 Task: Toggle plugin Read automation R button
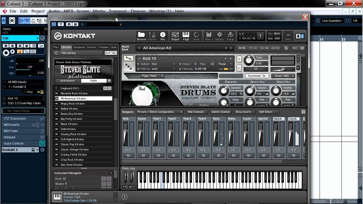(69, 24)
